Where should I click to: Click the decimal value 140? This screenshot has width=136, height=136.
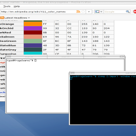pos(96,24)
